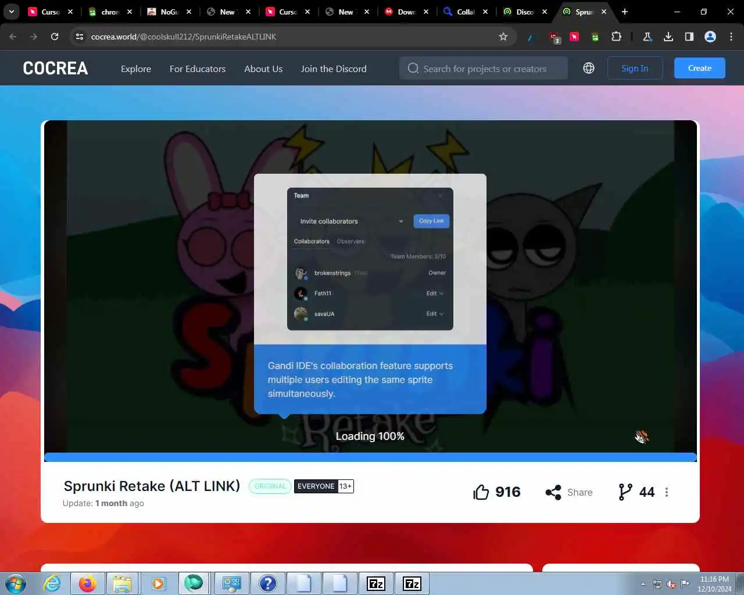Close the active Sprun tab
The width and height of the screenshot is (744, 595).
pos(604,12)
